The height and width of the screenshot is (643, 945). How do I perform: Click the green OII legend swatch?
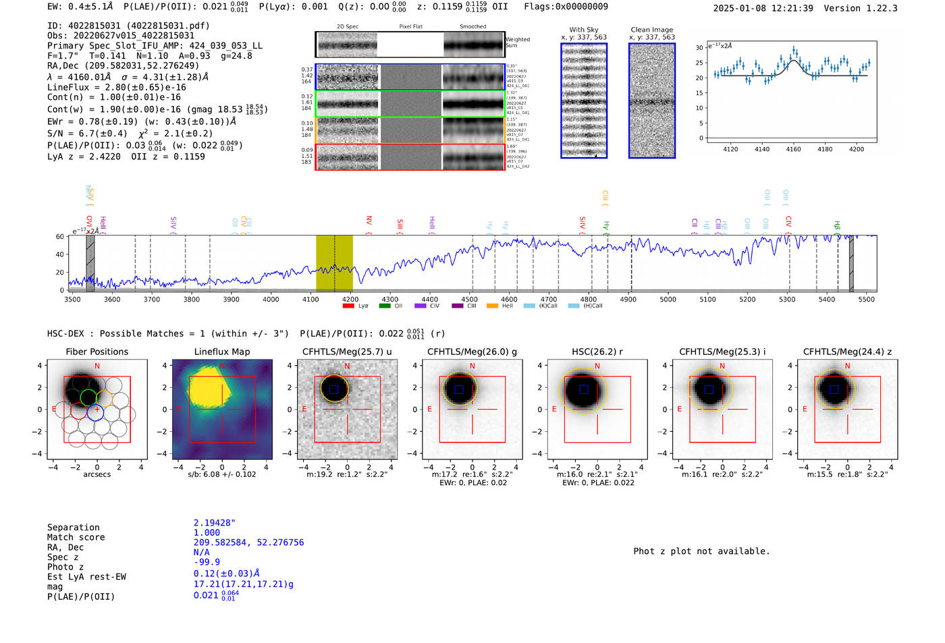click(x=385, y=306)
